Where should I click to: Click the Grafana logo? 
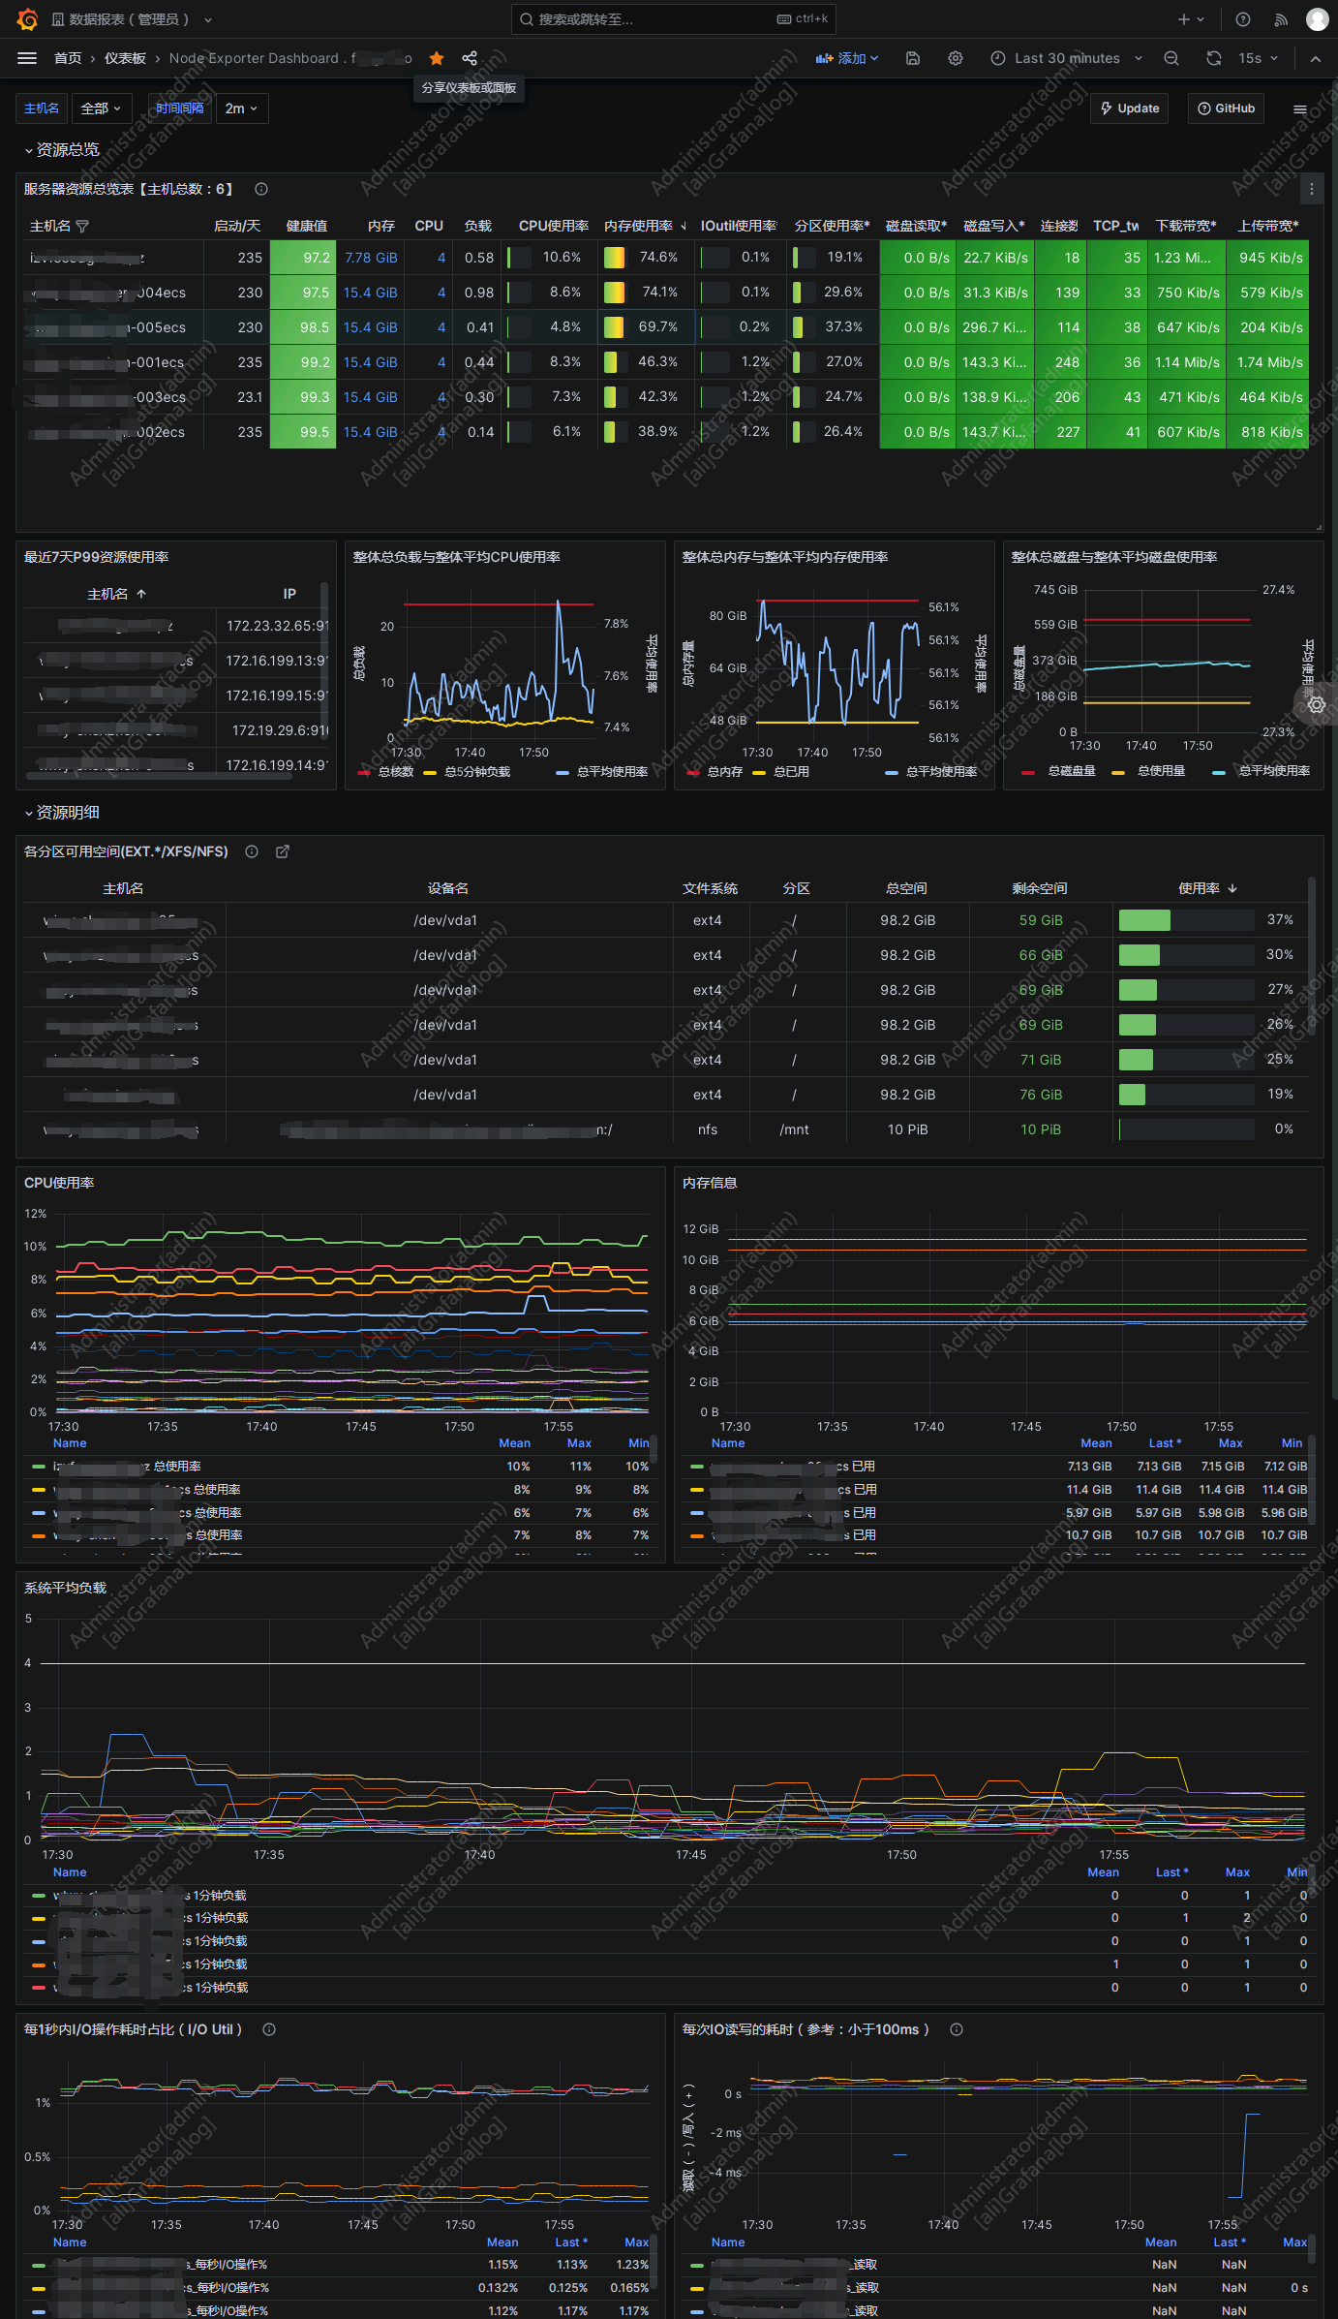click(x=27, y=19)
